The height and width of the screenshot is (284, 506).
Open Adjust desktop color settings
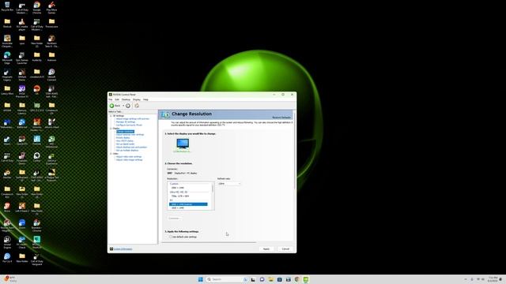click(130, 135)
